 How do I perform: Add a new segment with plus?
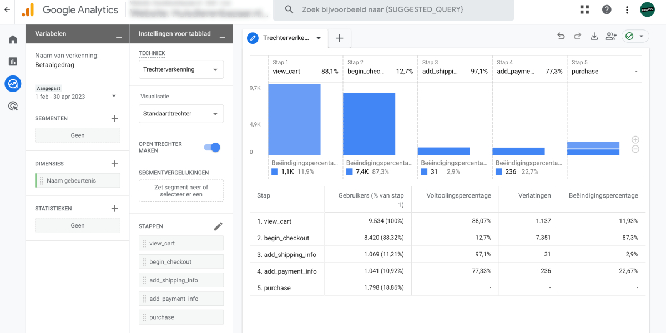tap(115, 118)
